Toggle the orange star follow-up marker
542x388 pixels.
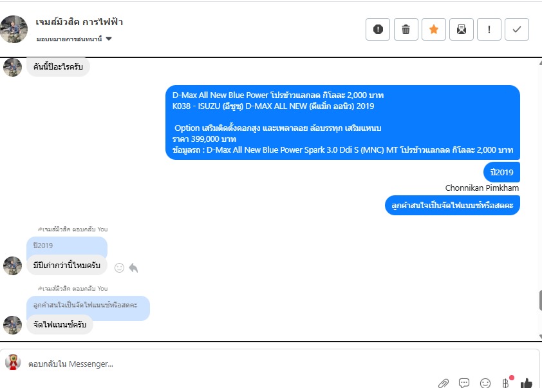pos(433,30)
